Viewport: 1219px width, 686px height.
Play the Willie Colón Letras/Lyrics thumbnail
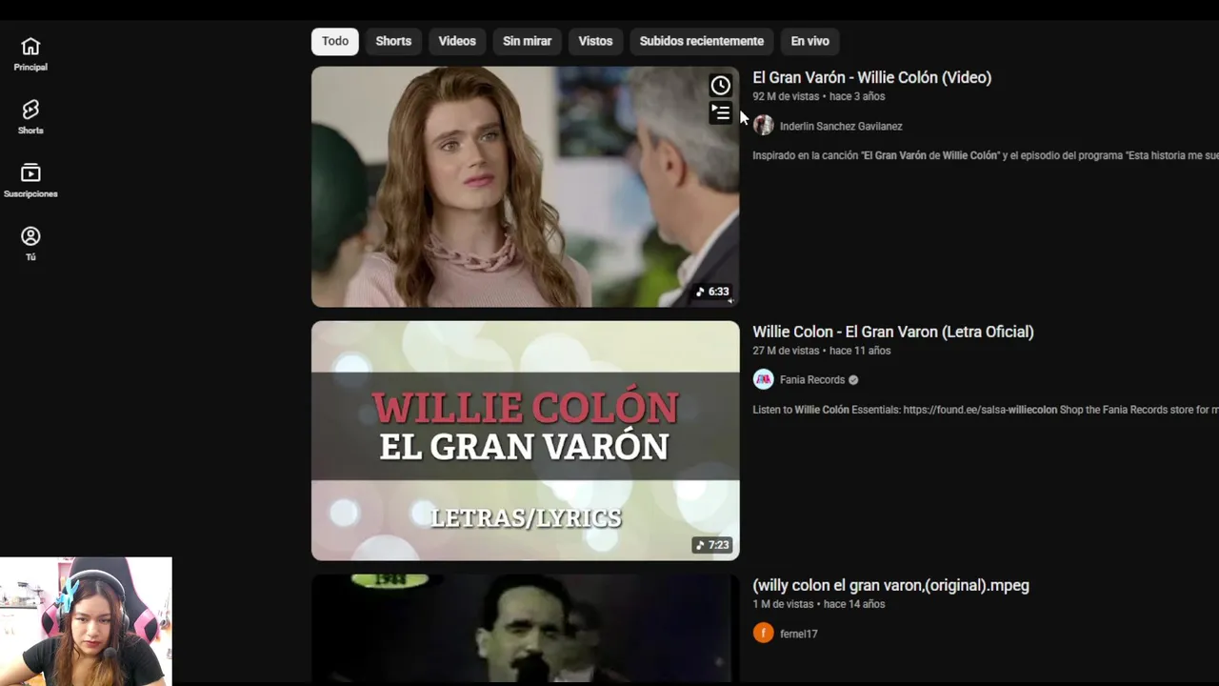(526, 440)
